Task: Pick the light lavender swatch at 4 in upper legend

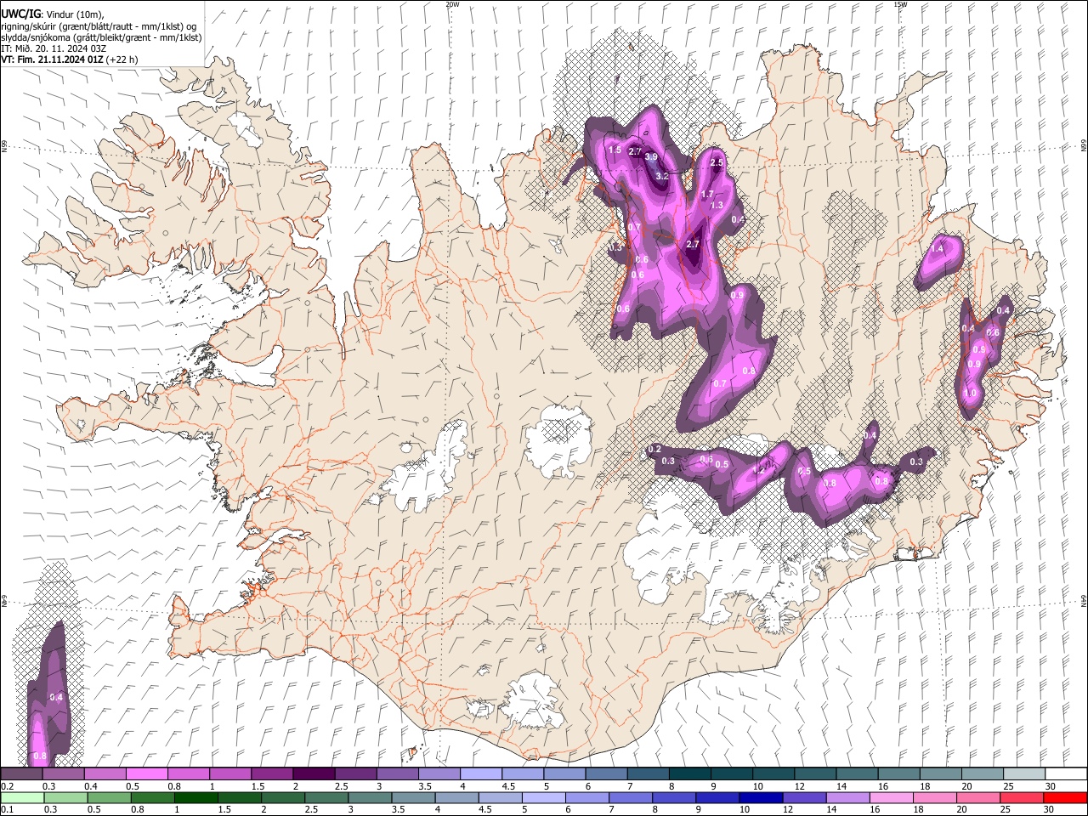Action: [481, 773]
